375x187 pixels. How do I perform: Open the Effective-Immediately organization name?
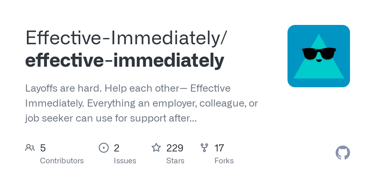point(126,38)
